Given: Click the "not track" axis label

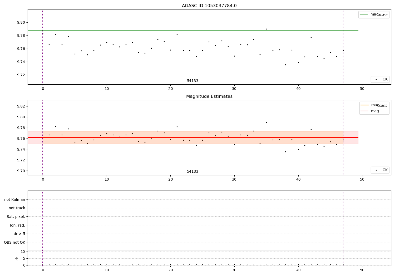Looking at the screenshot, I should point(17,208).
